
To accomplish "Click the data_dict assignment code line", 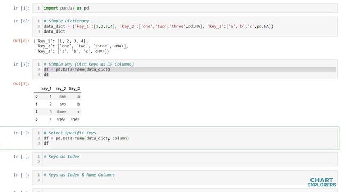I will [x=158, y=26].
